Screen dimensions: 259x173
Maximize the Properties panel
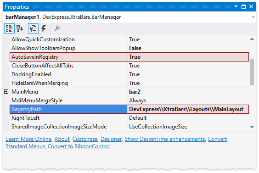(243, 6)
